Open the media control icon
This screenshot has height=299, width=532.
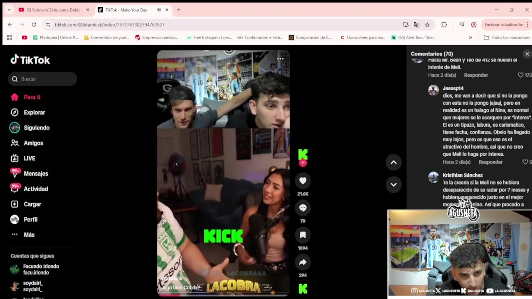[x=462, y=25]
